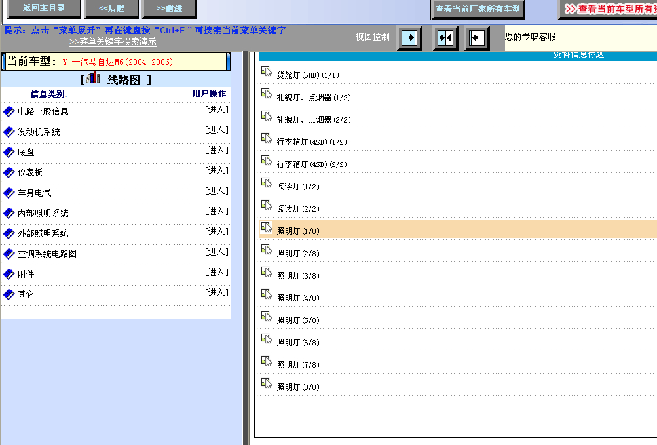
Task: Go forward with the >>前进 button
Action: (169, 9)
